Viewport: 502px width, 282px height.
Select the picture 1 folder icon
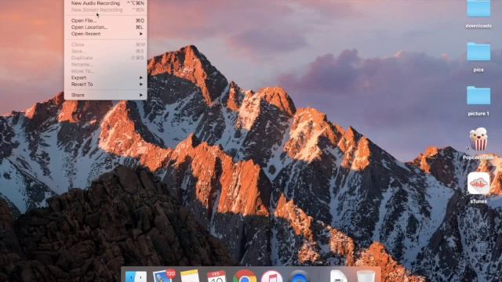pos(478,96)
